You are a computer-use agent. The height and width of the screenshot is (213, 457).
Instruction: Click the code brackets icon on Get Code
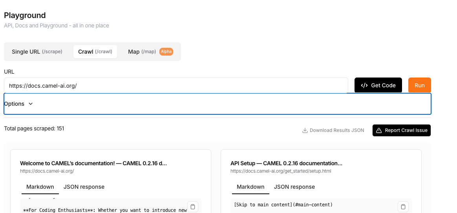(364, 85)
